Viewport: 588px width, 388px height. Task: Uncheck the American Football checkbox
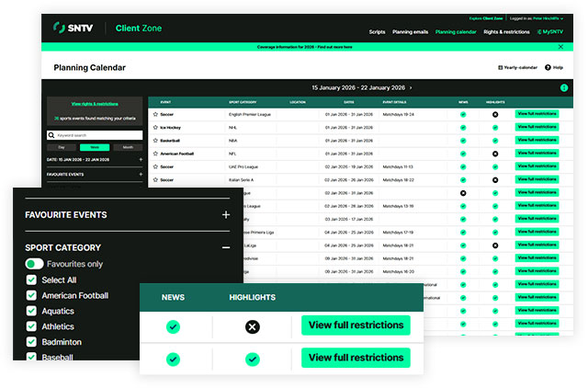(31, 296)
